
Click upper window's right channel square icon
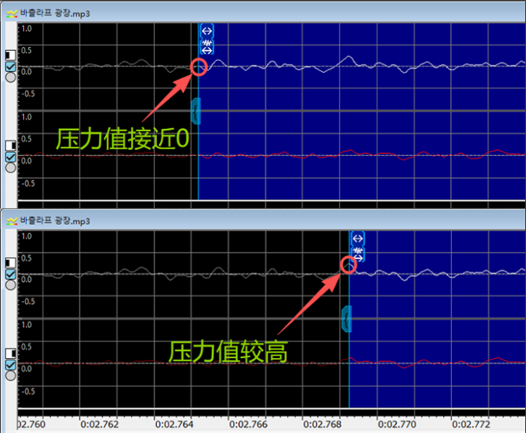[11, 146]
